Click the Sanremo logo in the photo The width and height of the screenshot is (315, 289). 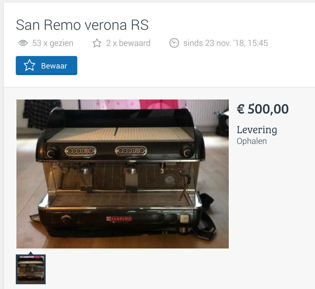click(x=119, y=219)
